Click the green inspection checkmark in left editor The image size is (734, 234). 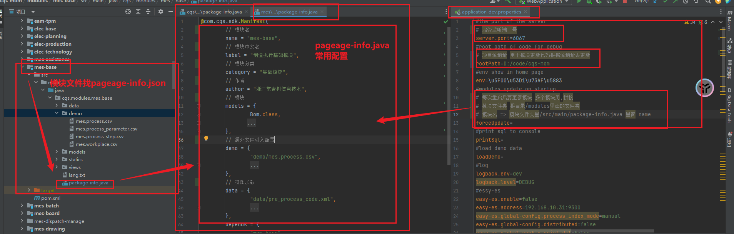click(446, 22)
